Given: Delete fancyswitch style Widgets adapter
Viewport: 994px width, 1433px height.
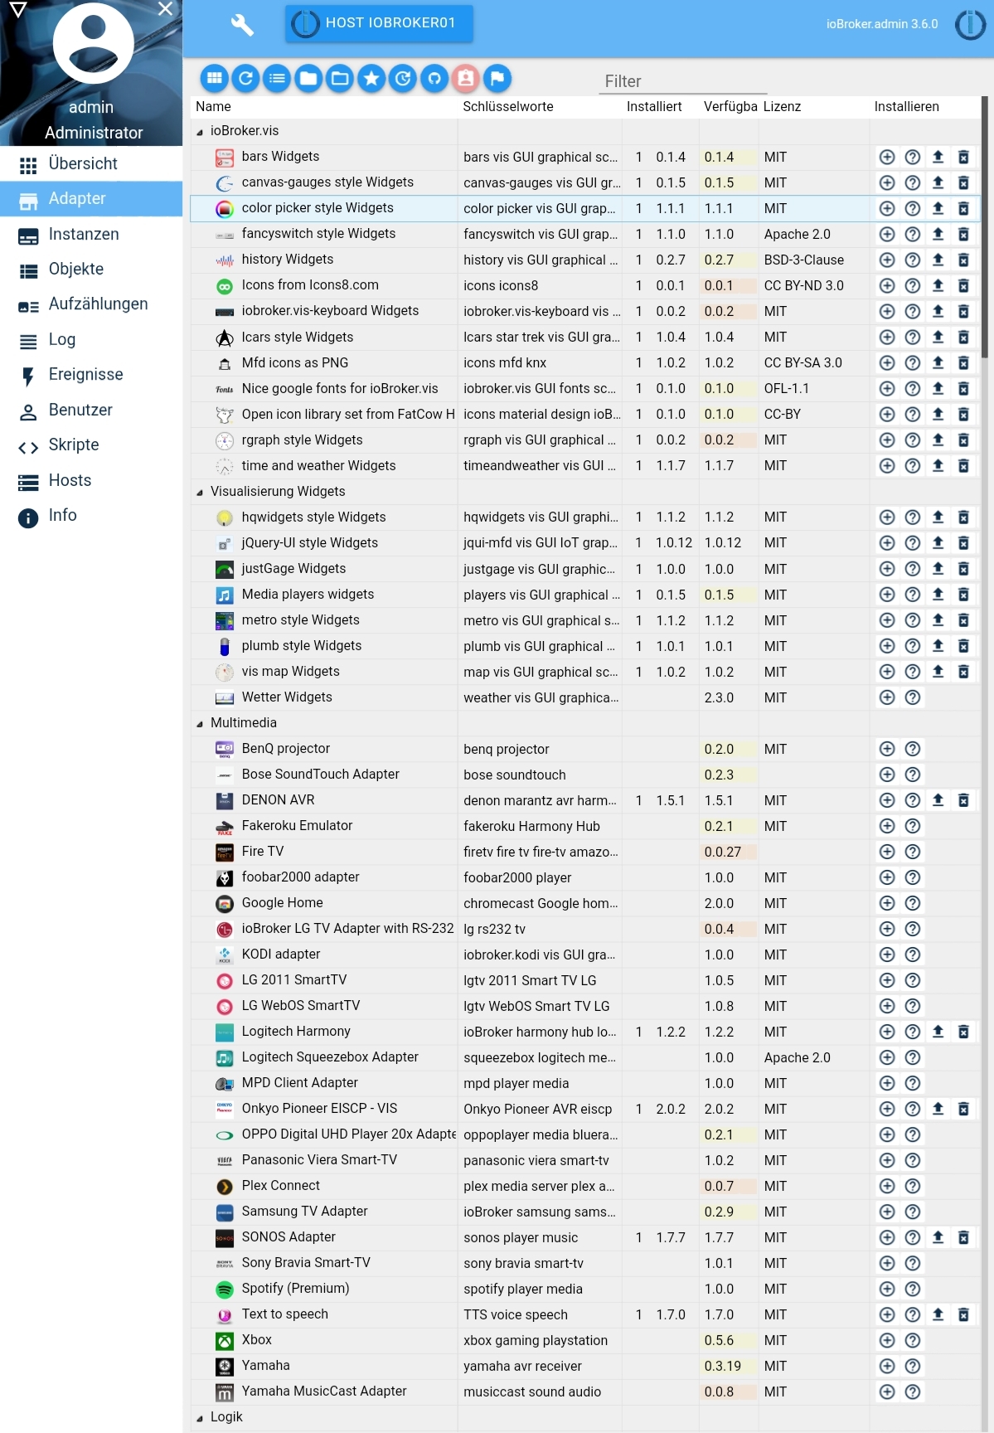Looking at the screenshot, I should click(x=963, y=234).
